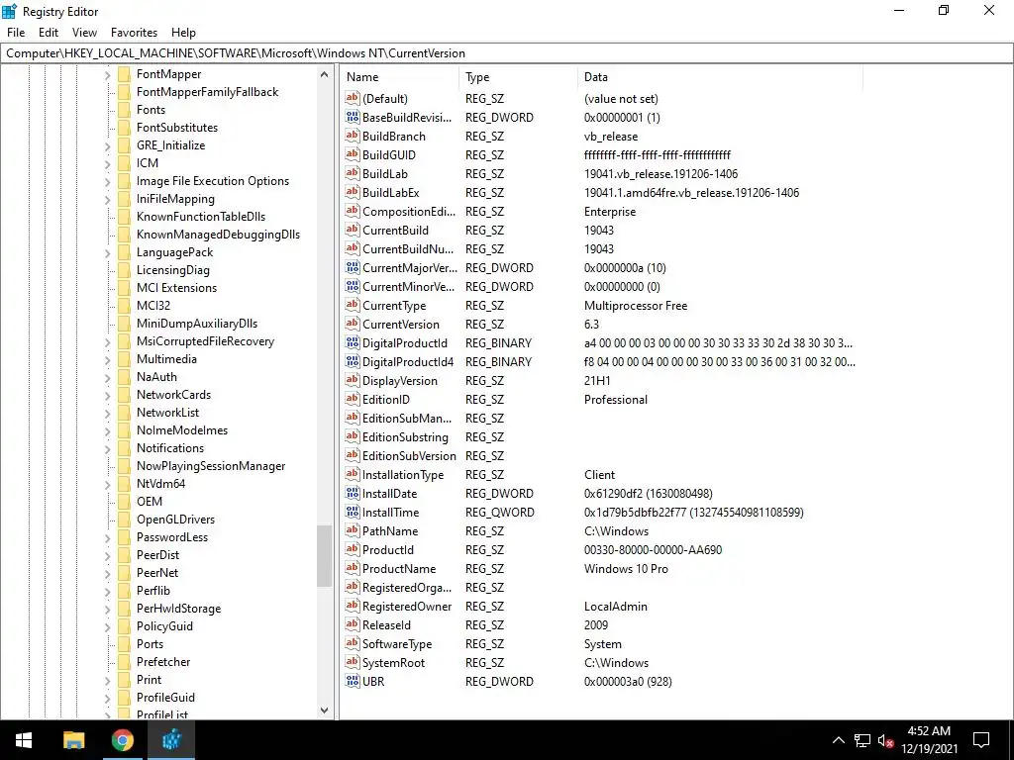1014x760 pixels.
Task: Click the DWORD icon beside UBR
Action: click(x=353, y=681)
